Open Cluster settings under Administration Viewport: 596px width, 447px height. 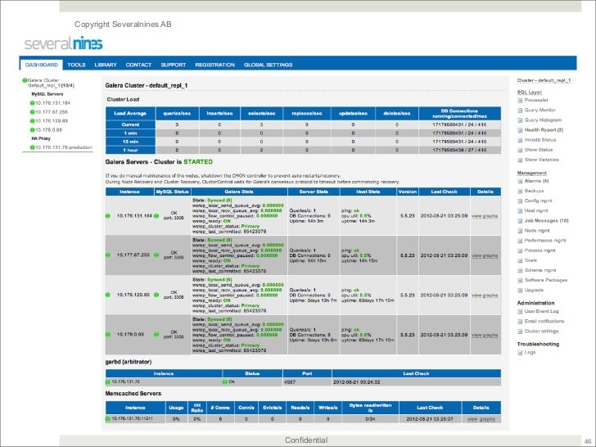click(x=542, y=331)
